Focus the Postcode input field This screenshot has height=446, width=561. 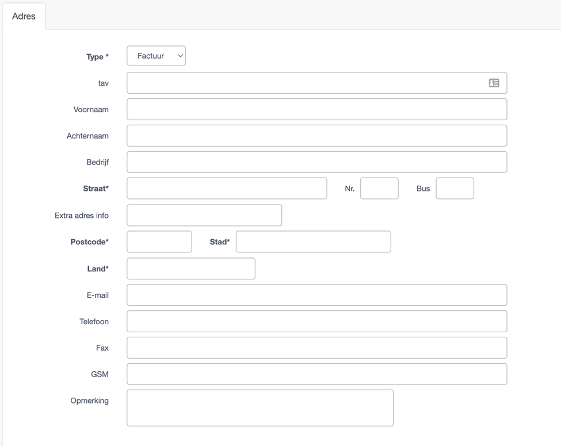[x=159, y=242]
